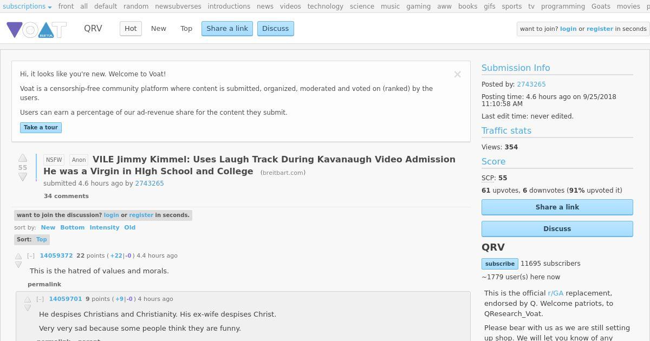Screen dimensions: 650x341
Task: Click register link in top right
Action: tap(600, 29)
